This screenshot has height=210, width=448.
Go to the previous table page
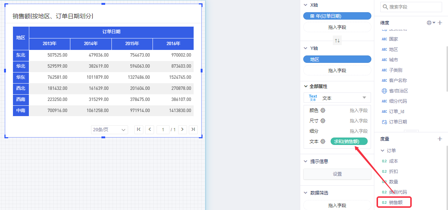click(x=150, y=129)
